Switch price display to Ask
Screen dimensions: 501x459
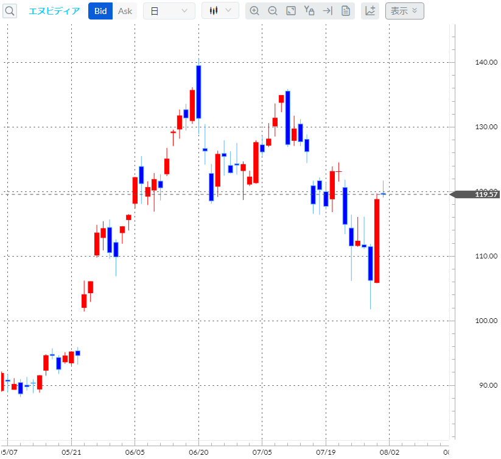tap(125, 11)
